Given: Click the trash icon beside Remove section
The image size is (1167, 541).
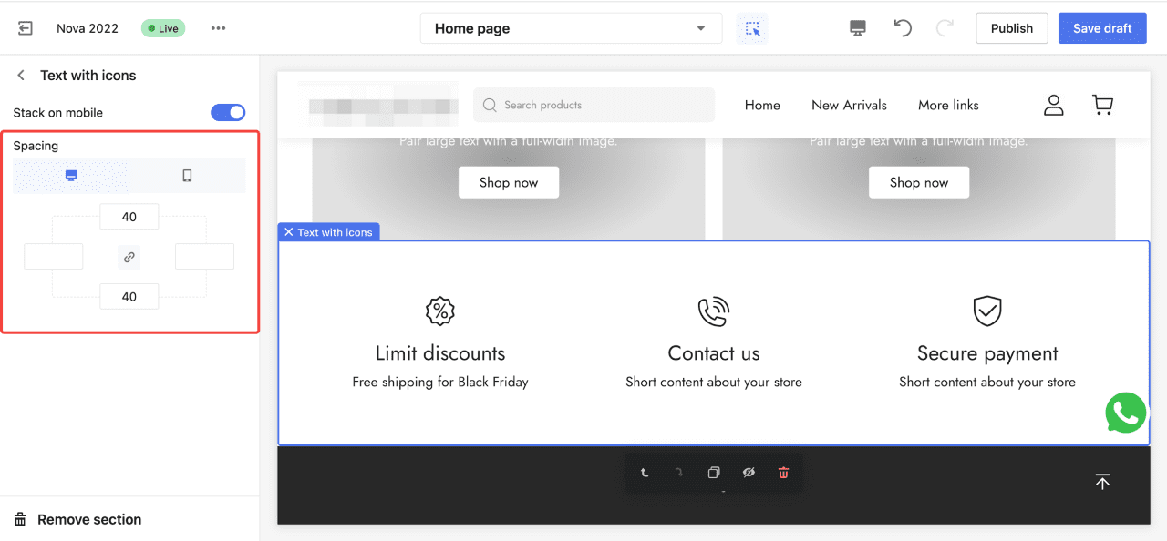Looking at the screenshot, I should [20, 519].
